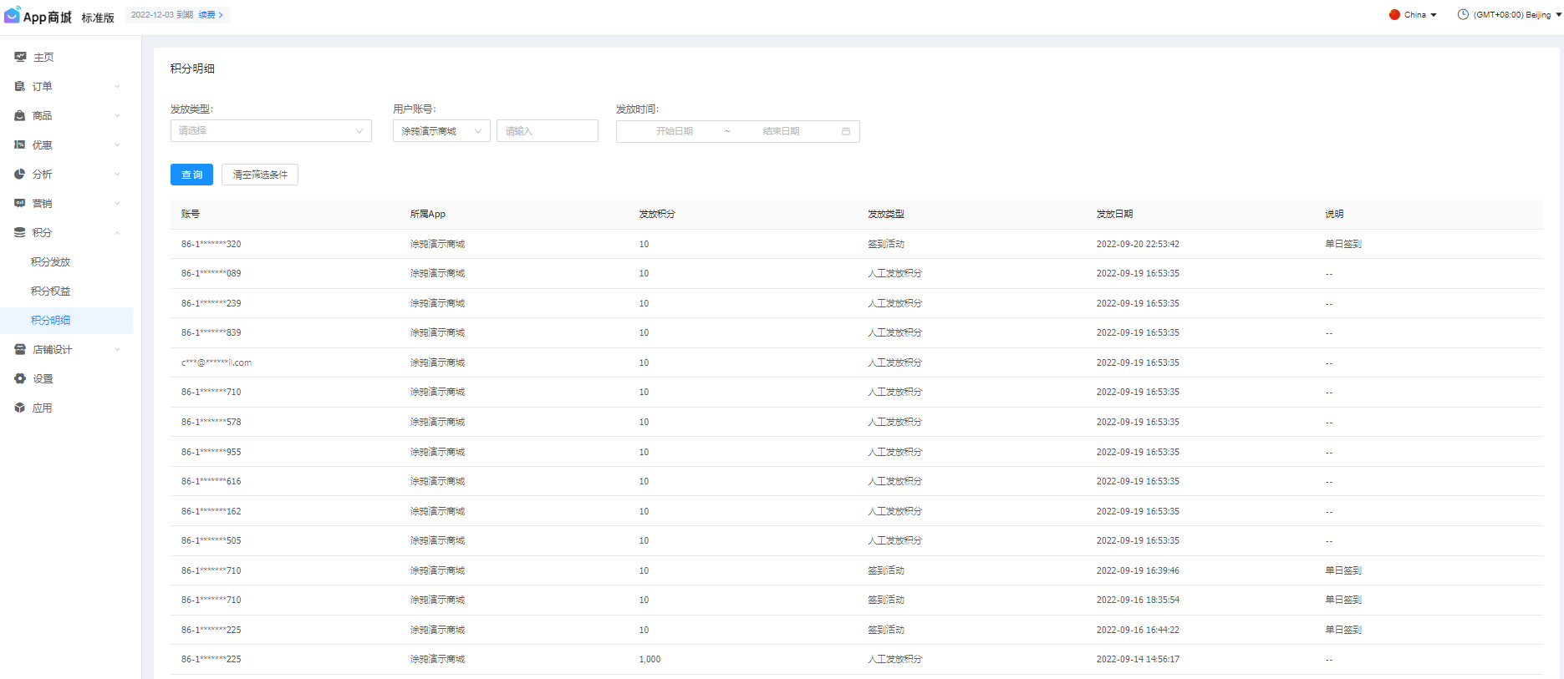Click the 店铺设计 store icon

point(20,349)
